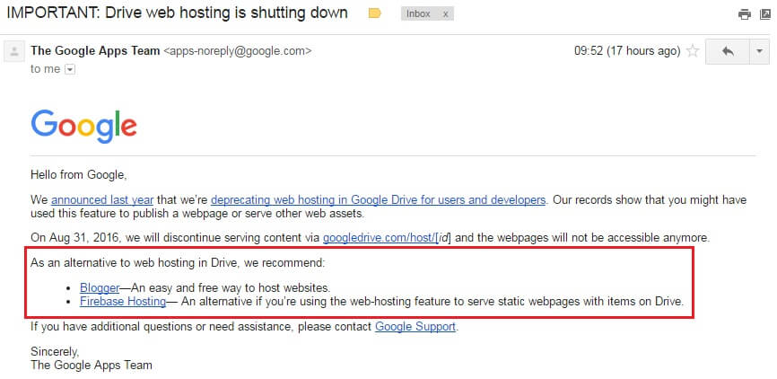Screen dimensions: 777x379
Task: Click the yellow importance marker icon
Action: click(376, 14)
